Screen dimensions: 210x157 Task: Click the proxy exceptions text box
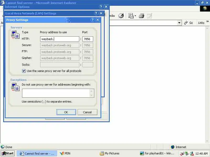(58, 93)
